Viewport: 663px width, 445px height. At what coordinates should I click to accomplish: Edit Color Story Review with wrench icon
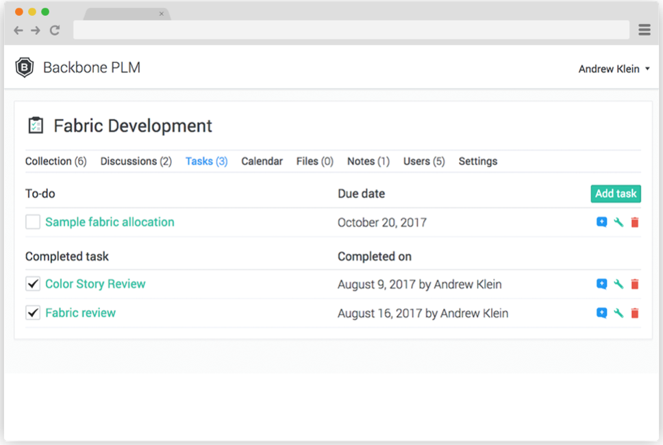click(618, 284)
